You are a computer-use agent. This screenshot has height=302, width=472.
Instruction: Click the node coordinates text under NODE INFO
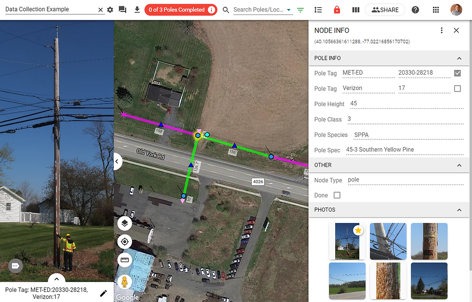click(362, 41)
